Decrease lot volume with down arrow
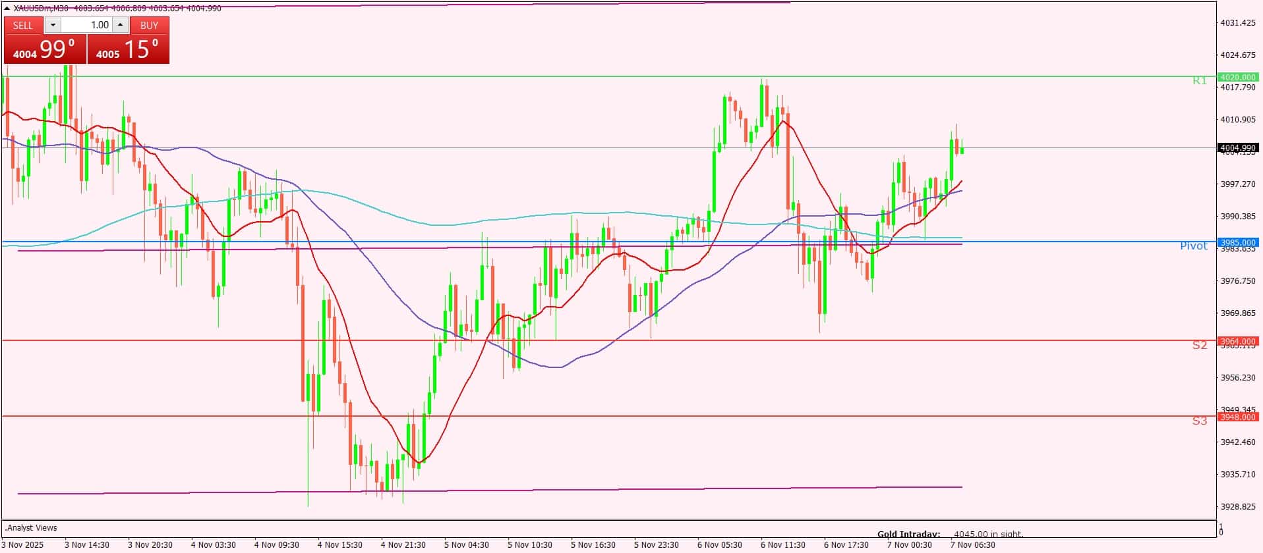 (x=53, y=25)
